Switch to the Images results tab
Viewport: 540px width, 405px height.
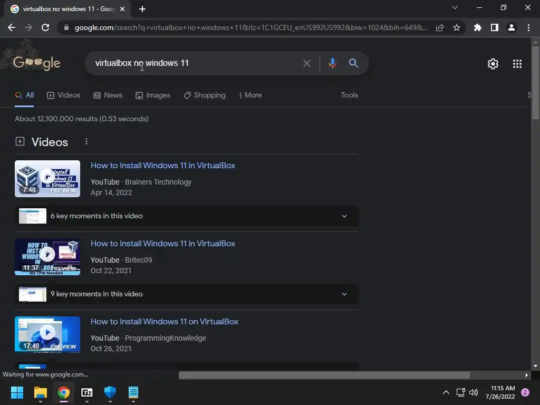pos(153,95)
